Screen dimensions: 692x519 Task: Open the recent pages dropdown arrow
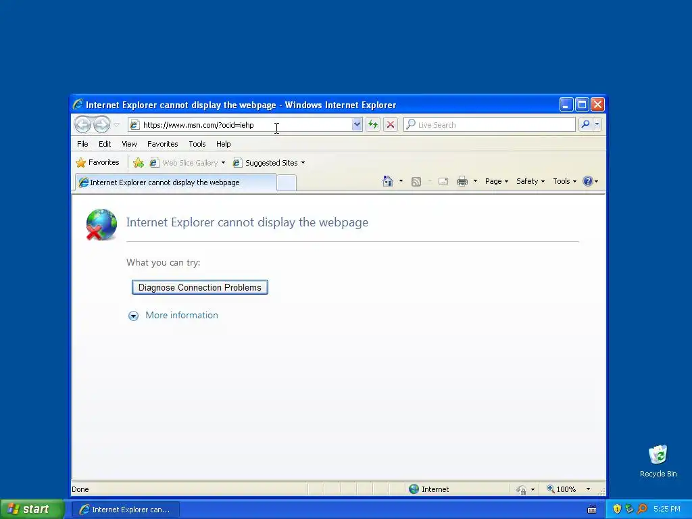tap(117, 125)
